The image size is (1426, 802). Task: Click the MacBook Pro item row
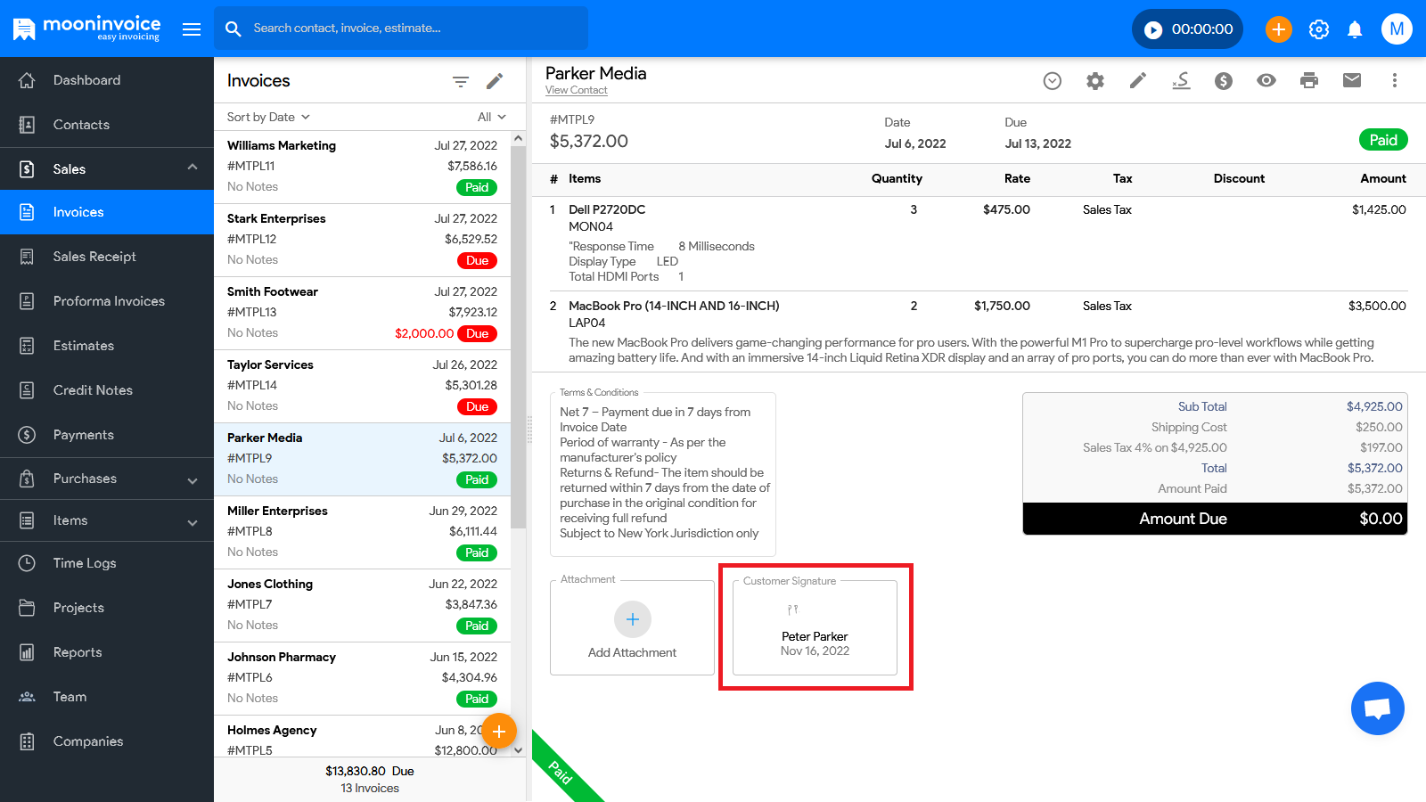[x=979, y=331]
